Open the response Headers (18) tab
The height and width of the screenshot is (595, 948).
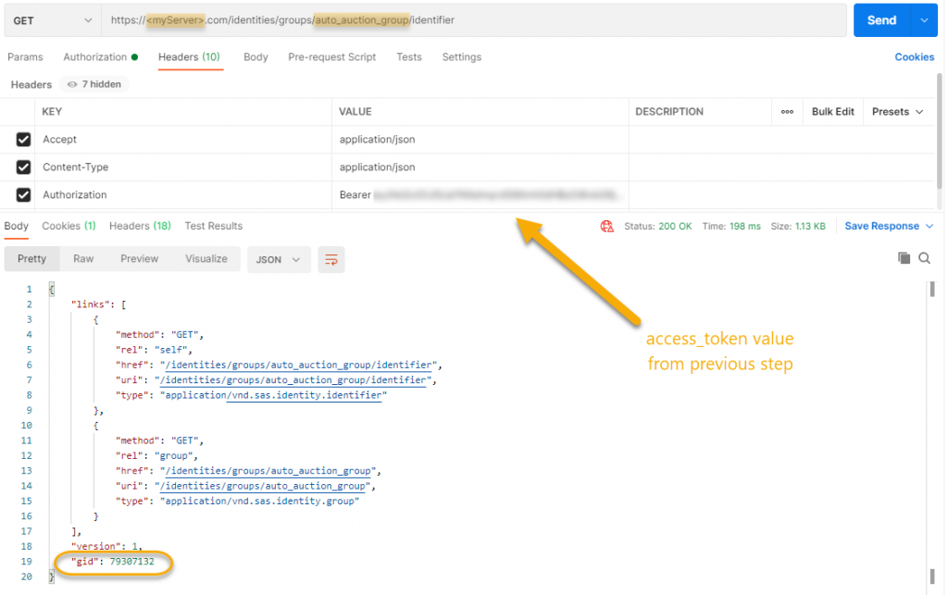click(140, 226)
